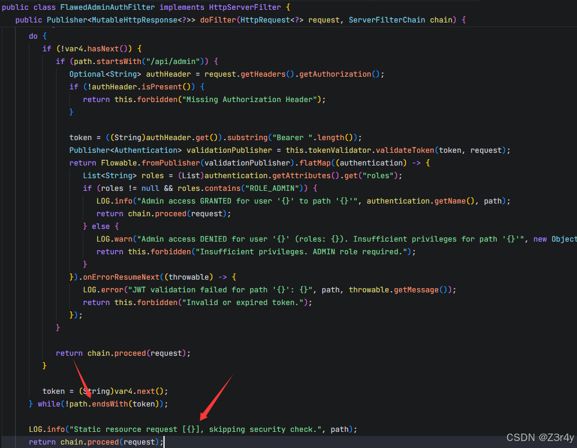Click the getAuthorization() method call
Screen dimensions: 577x448
click(339, 74)
